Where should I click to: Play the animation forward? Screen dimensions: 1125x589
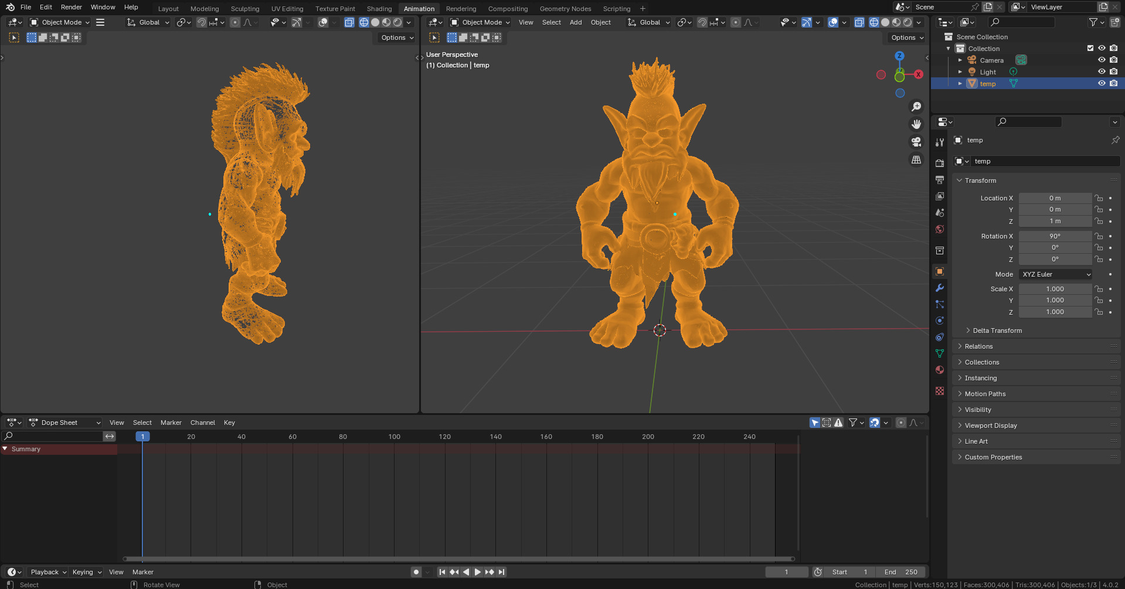(x=478, y=572)
